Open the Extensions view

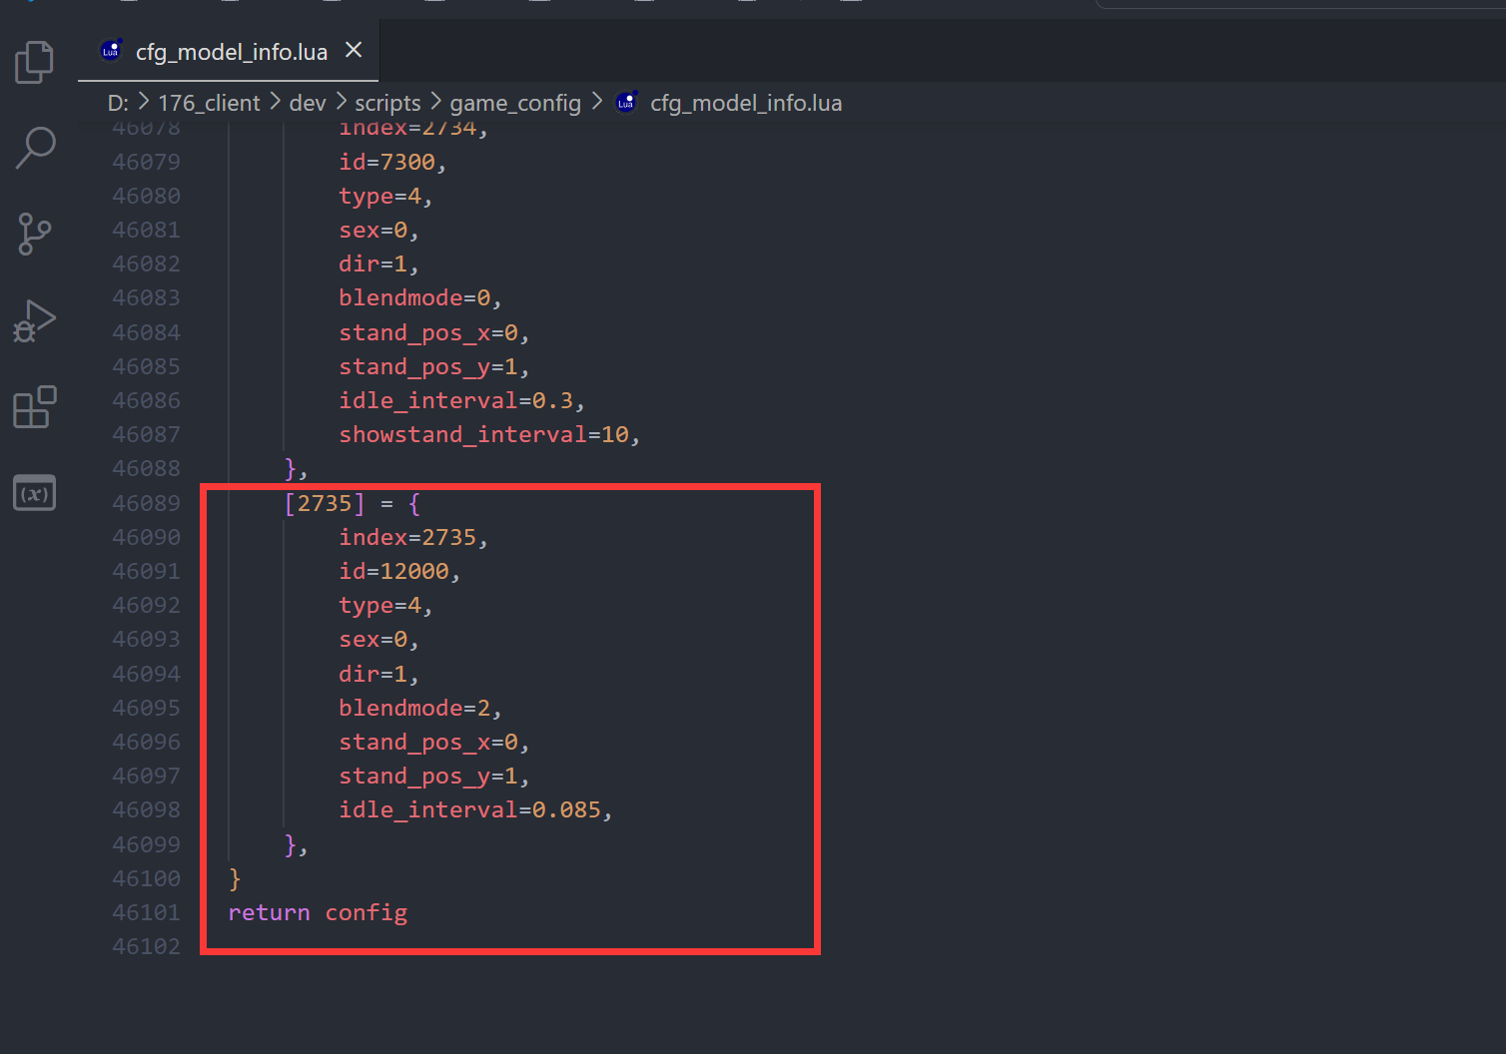tap(34, 407)
